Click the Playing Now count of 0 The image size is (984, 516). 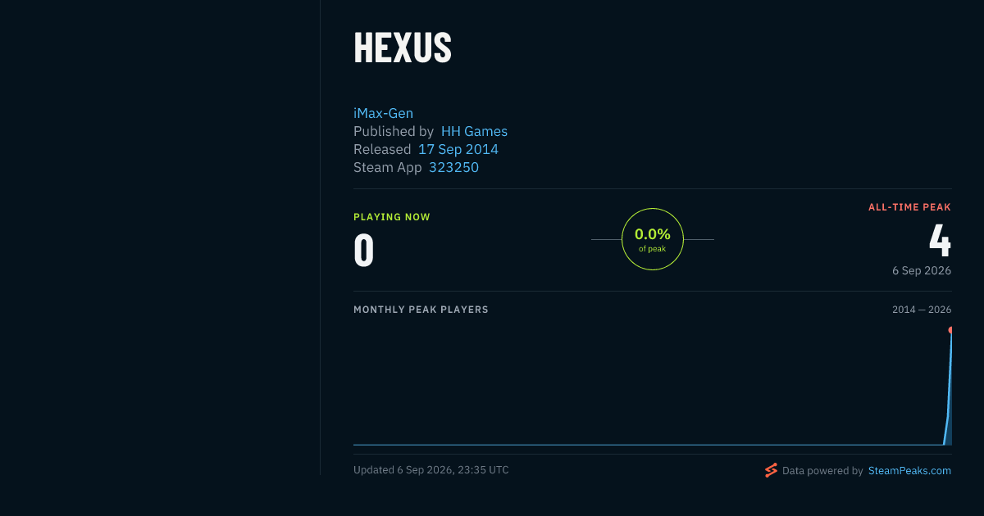click(x=364, y=251)
